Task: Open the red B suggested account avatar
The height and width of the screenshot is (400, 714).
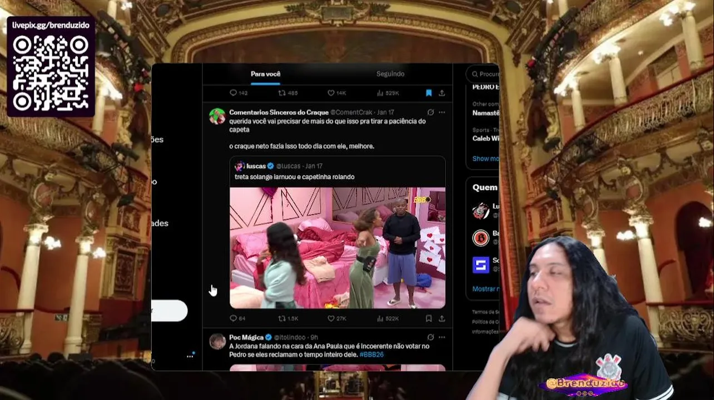Action: [x=480, y=238]
